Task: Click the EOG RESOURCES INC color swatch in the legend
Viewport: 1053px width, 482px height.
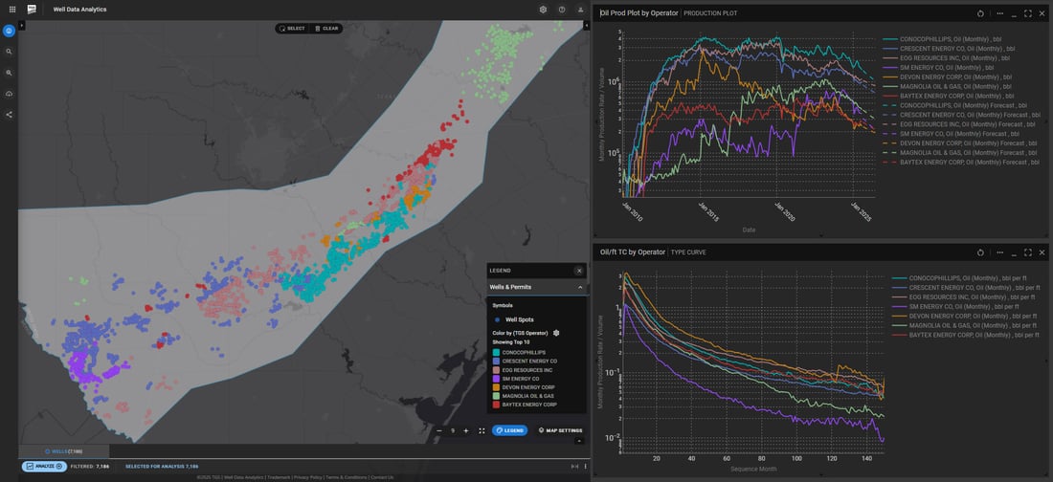Action: (x=496, y=369)
